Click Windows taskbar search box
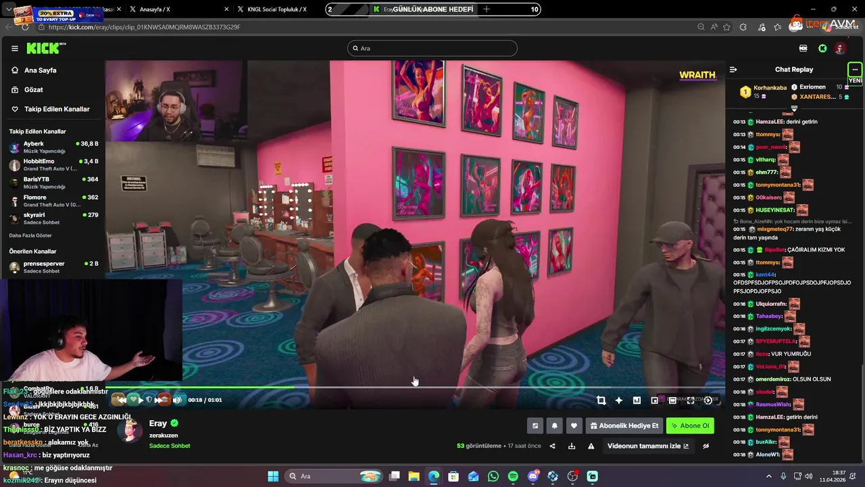Image resolution: width=865 pixels, height=487 pixels. (334, 476)
